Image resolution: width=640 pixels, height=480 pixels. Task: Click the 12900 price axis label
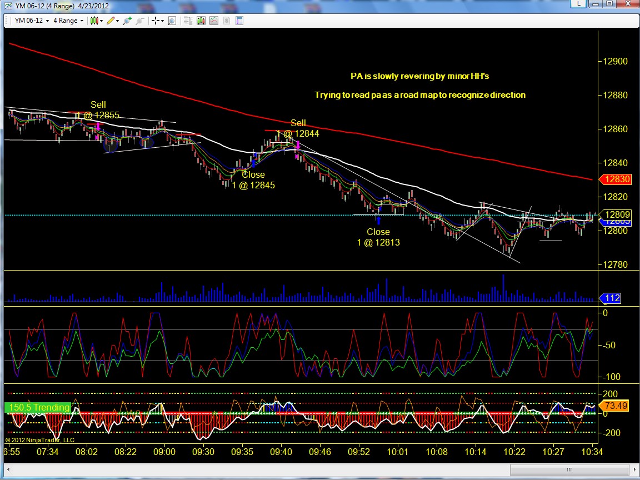point(616,62)
